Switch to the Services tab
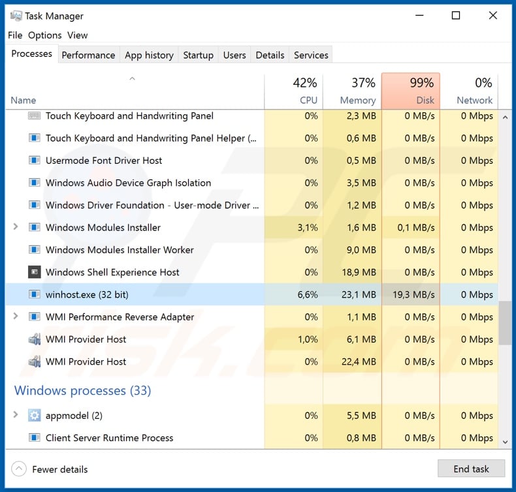 [x=311, y=55]
